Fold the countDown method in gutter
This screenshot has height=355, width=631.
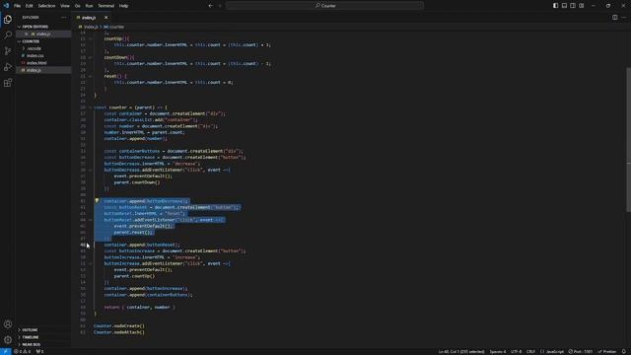point(90,57)
